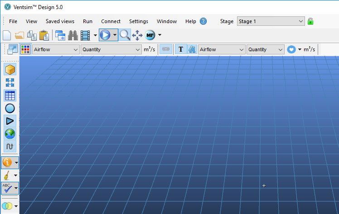Expand arrow next to broom icon
Viewport: 339px width, 214px height.
(x=15, y=175)
